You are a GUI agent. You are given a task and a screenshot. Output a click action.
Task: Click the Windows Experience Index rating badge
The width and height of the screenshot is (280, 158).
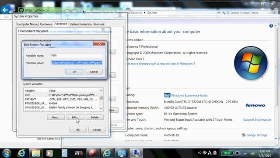click(167, 95)
